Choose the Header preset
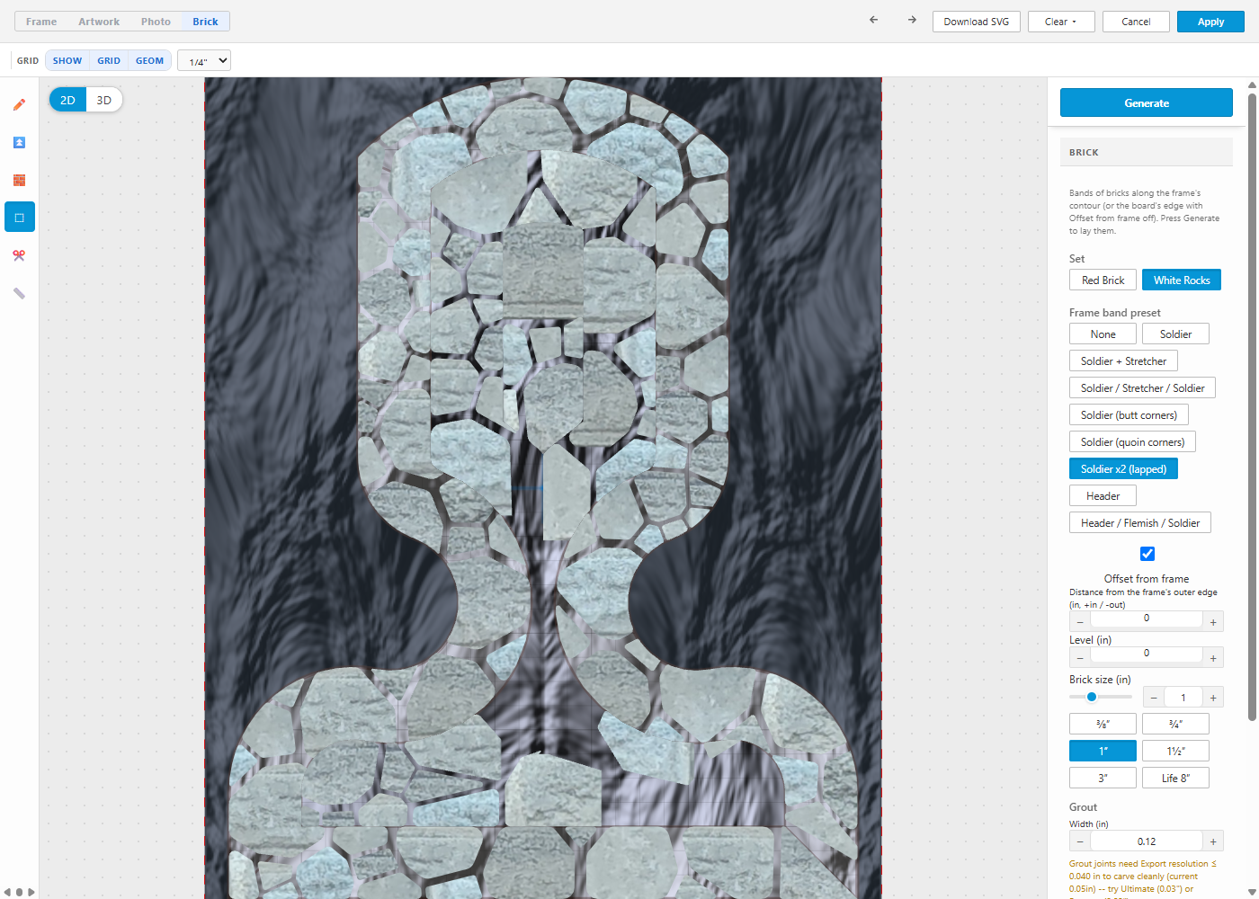The height and width of the screenshot is (899, 1259). (1103, 495)
